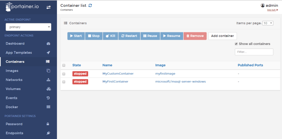Open the active endpoint primary dropdown

[x=28, y=27]
